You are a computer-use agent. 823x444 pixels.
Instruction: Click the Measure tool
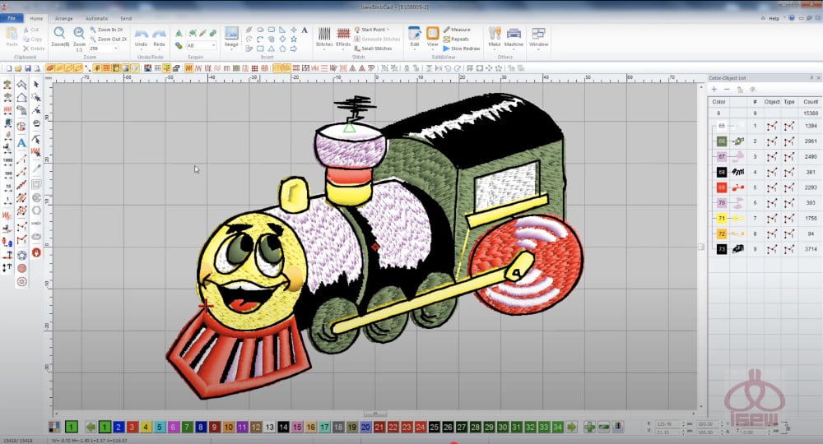[x=457, y=30]
